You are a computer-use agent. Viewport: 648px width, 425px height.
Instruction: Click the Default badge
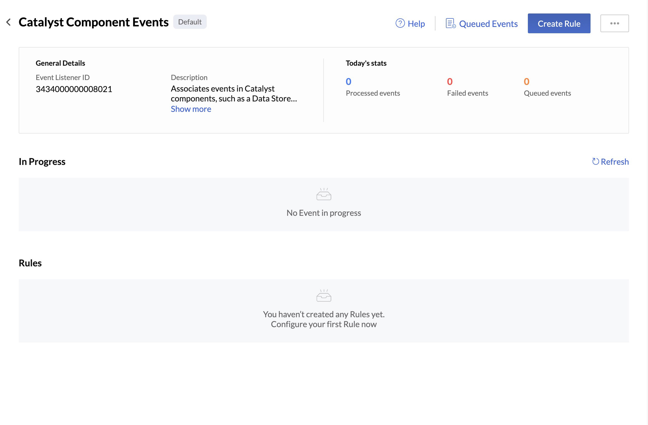(x=190, y=22)
